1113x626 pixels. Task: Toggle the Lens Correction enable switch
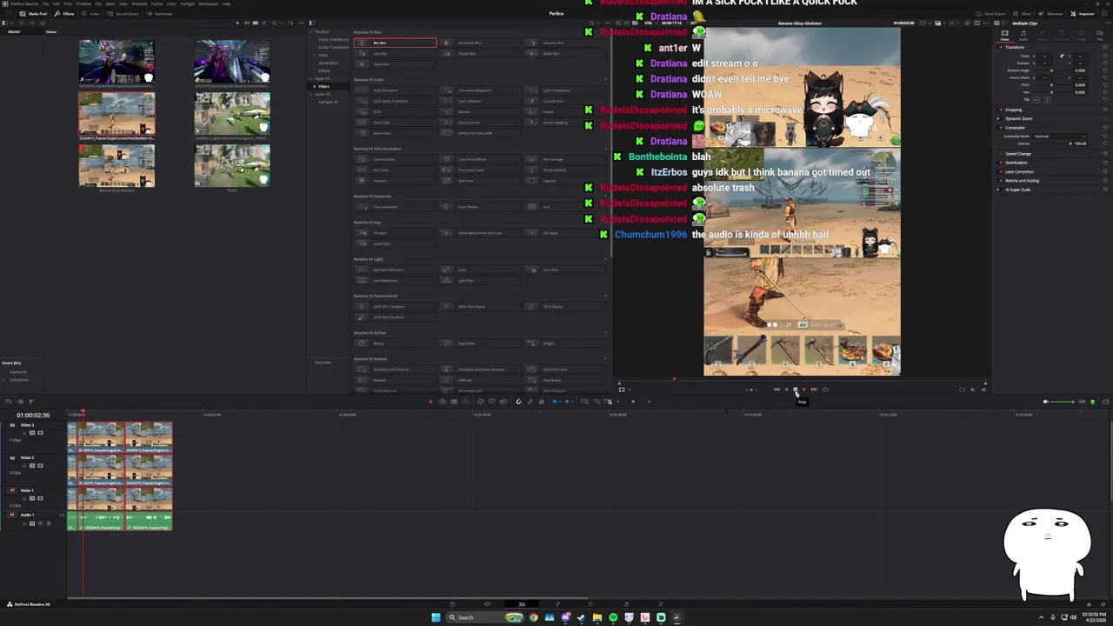tap(1000, 172)
